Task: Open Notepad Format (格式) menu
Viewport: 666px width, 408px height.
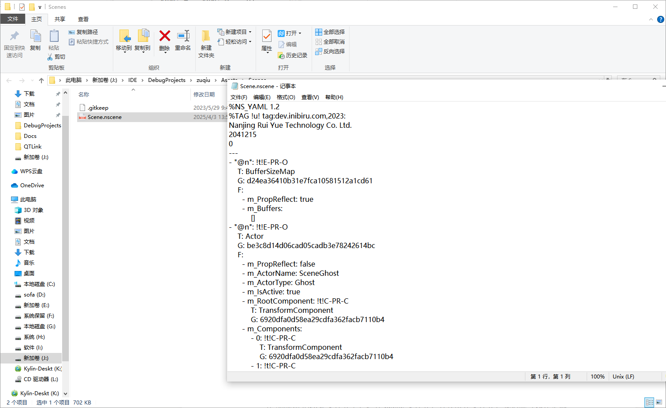Action: click(286, 97)
